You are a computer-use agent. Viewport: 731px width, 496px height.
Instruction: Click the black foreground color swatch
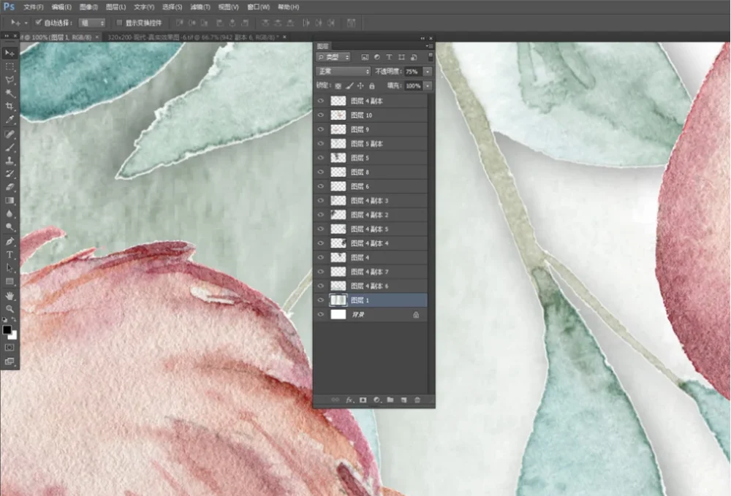tap(7, 330)
